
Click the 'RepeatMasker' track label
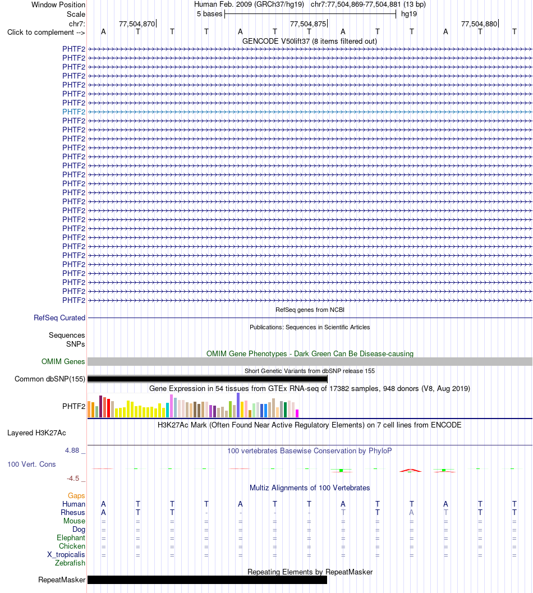pos(62,580)
